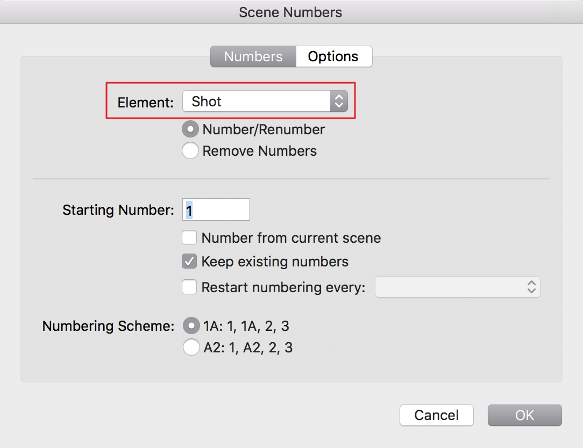
Task: Click chevron arrows of Restart numbering popup
Action: tap(531, 287)
